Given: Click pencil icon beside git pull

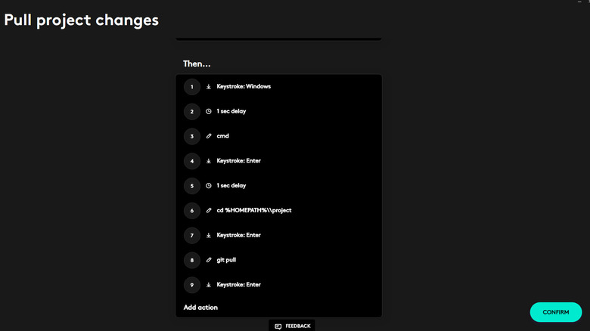Looking at the screenshot, I should [209, 260].
